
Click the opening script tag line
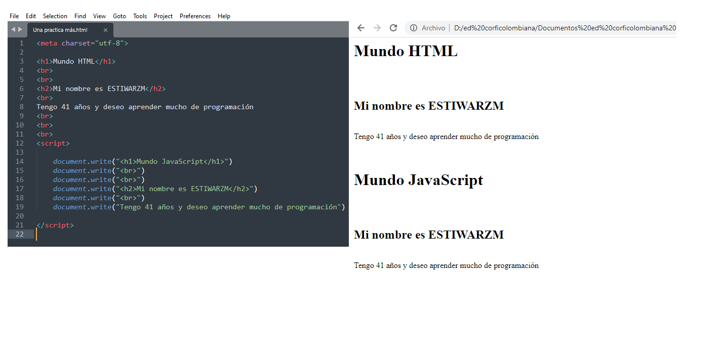click(53, 143)
